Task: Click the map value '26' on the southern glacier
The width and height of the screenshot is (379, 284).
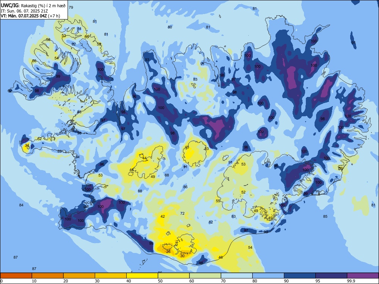Action: [168, 252]
